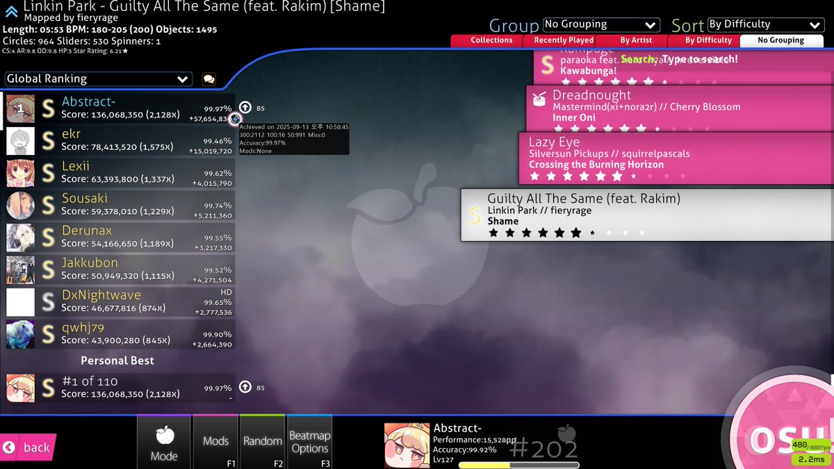The width and height of the screenshot is (834, 469).
Task: Open the Mode selector apple button
Action: pyautogui.click(x=164, y=442)
